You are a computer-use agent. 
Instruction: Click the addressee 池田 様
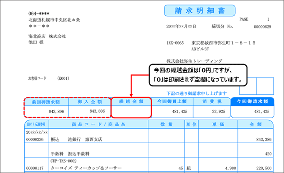click(x=36, y=42)
